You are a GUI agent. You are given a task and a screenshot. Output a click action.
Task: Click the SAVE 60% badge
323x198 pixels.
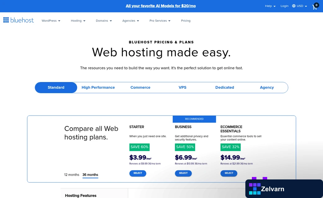[139, 147]
